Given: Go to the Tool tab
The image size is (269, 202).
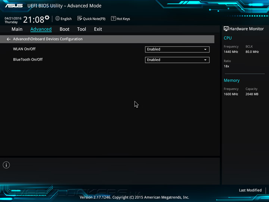Looking at the screenshot, I should coord(81,29).
